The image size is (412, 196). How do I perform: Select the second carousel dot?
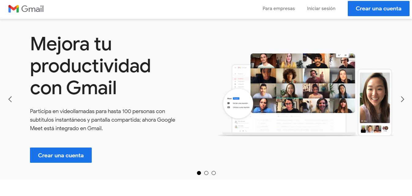coord(206,173)
